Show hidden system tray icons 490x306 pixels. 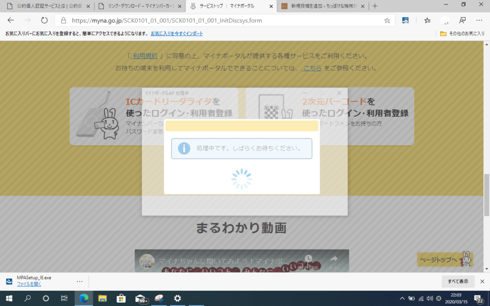coord(402,298)
